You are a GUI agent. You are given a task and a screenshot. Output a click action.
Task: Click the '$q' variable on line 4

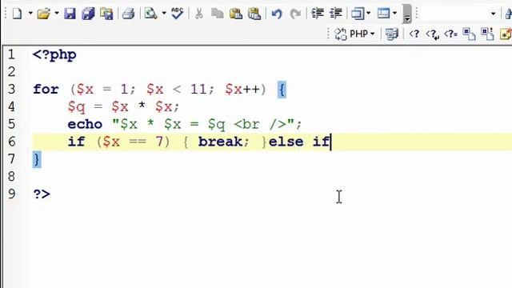click(77, 107)
